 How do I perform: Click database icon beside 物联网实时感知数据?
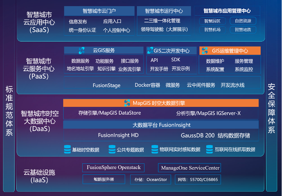tap(155, 149)
